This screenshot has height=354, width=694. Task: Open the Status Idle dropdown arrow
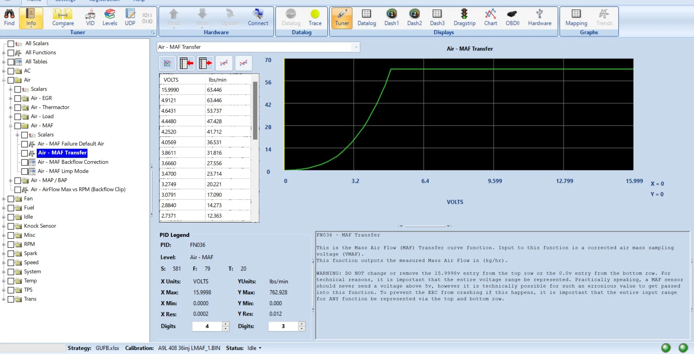coord(260,348)
